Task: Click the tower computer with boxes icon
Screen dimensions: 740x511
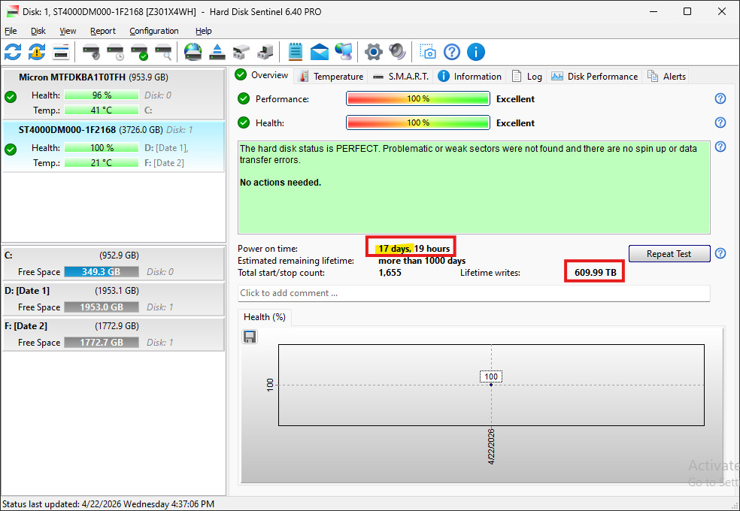Action: [265, 52]
